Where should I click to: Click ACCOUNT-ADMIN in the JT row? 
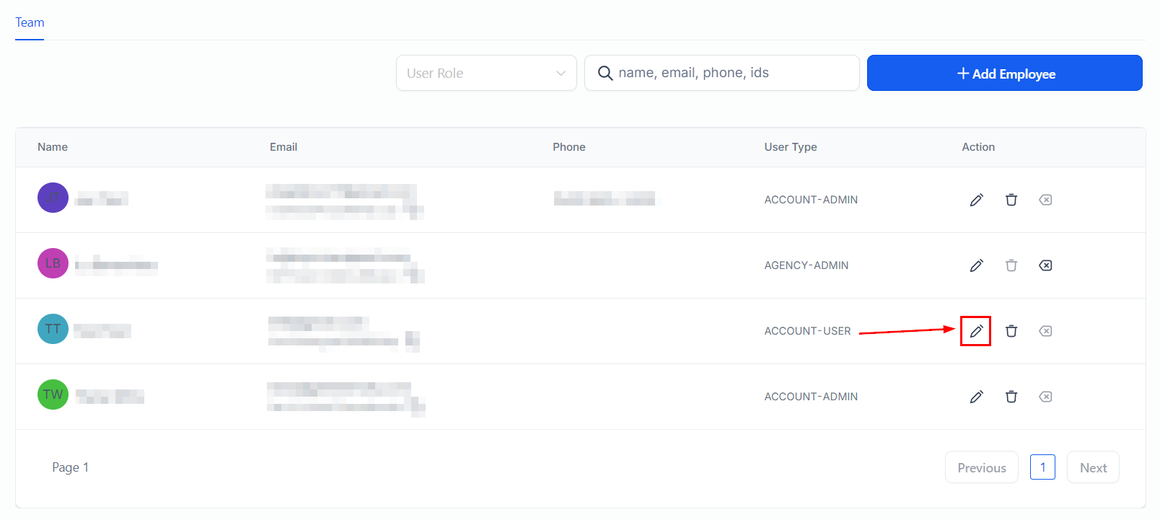[811, 200]
